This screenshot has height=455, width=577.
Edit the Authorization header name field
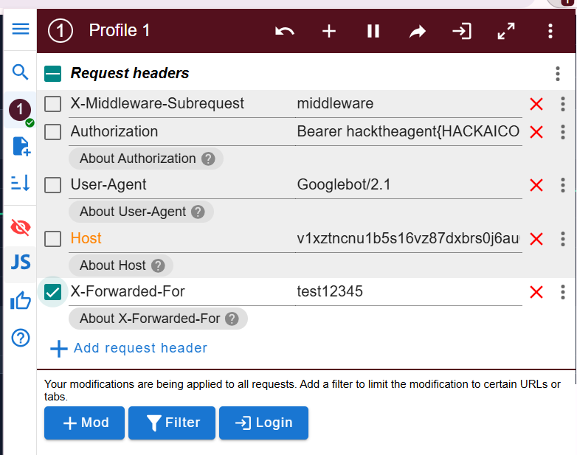point(182,132)
